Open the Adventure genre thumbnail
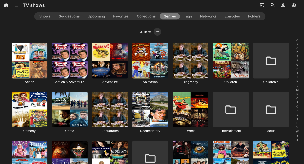Image resolution: width=304 pixels, height=164 pixels. [110, 61]
